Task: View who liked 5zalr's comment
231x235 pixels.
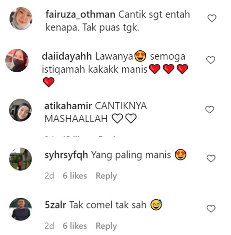Action: 75,226
